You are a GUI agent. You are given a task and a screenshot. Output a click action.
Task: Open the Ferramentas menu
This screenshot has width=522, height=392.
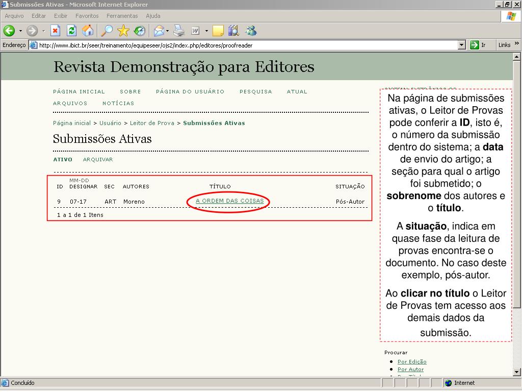(x=122, y=16)
